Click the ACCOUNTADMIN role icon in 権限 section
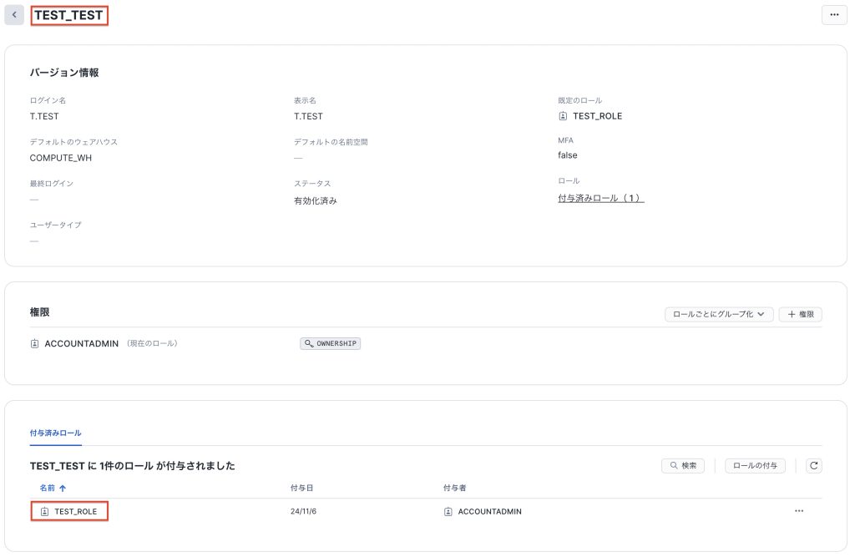855x557 pixels. 34,343
